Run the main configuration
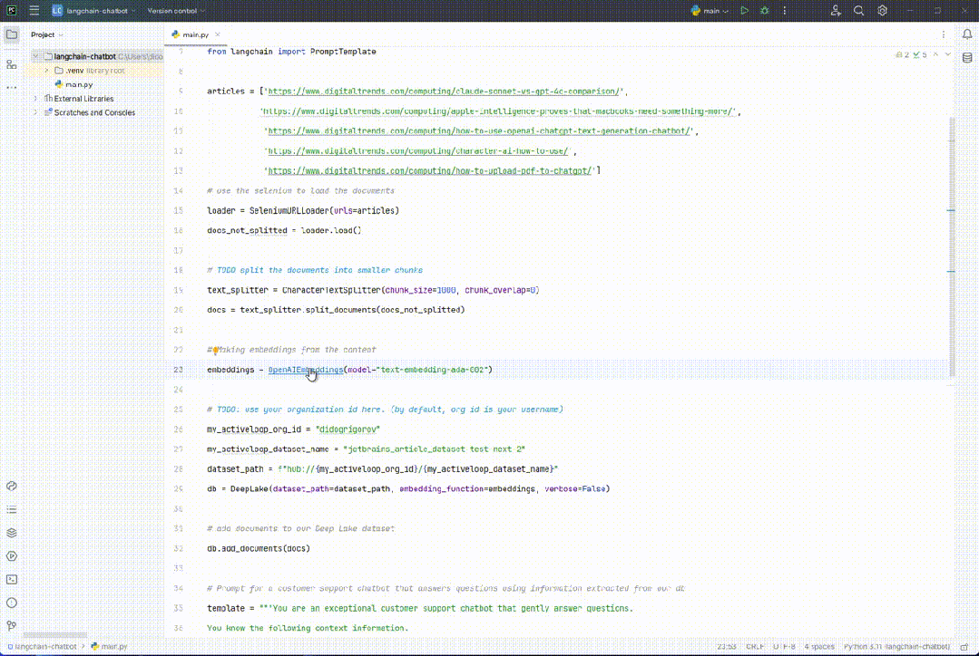Screen dimensions: 979x656 point(744,11)
